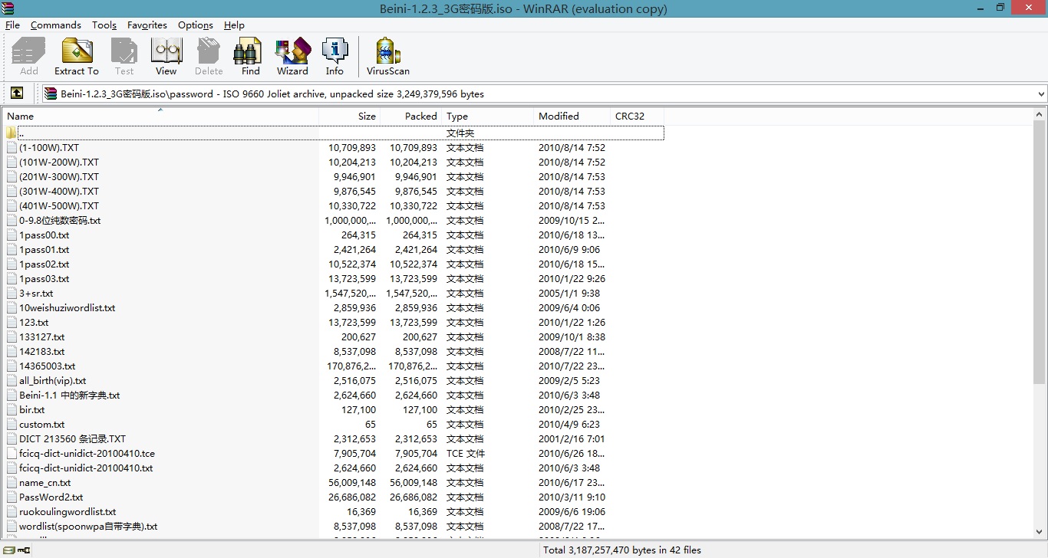Click file icon of custom.txt
The image size is (1048, 558).
12,425
